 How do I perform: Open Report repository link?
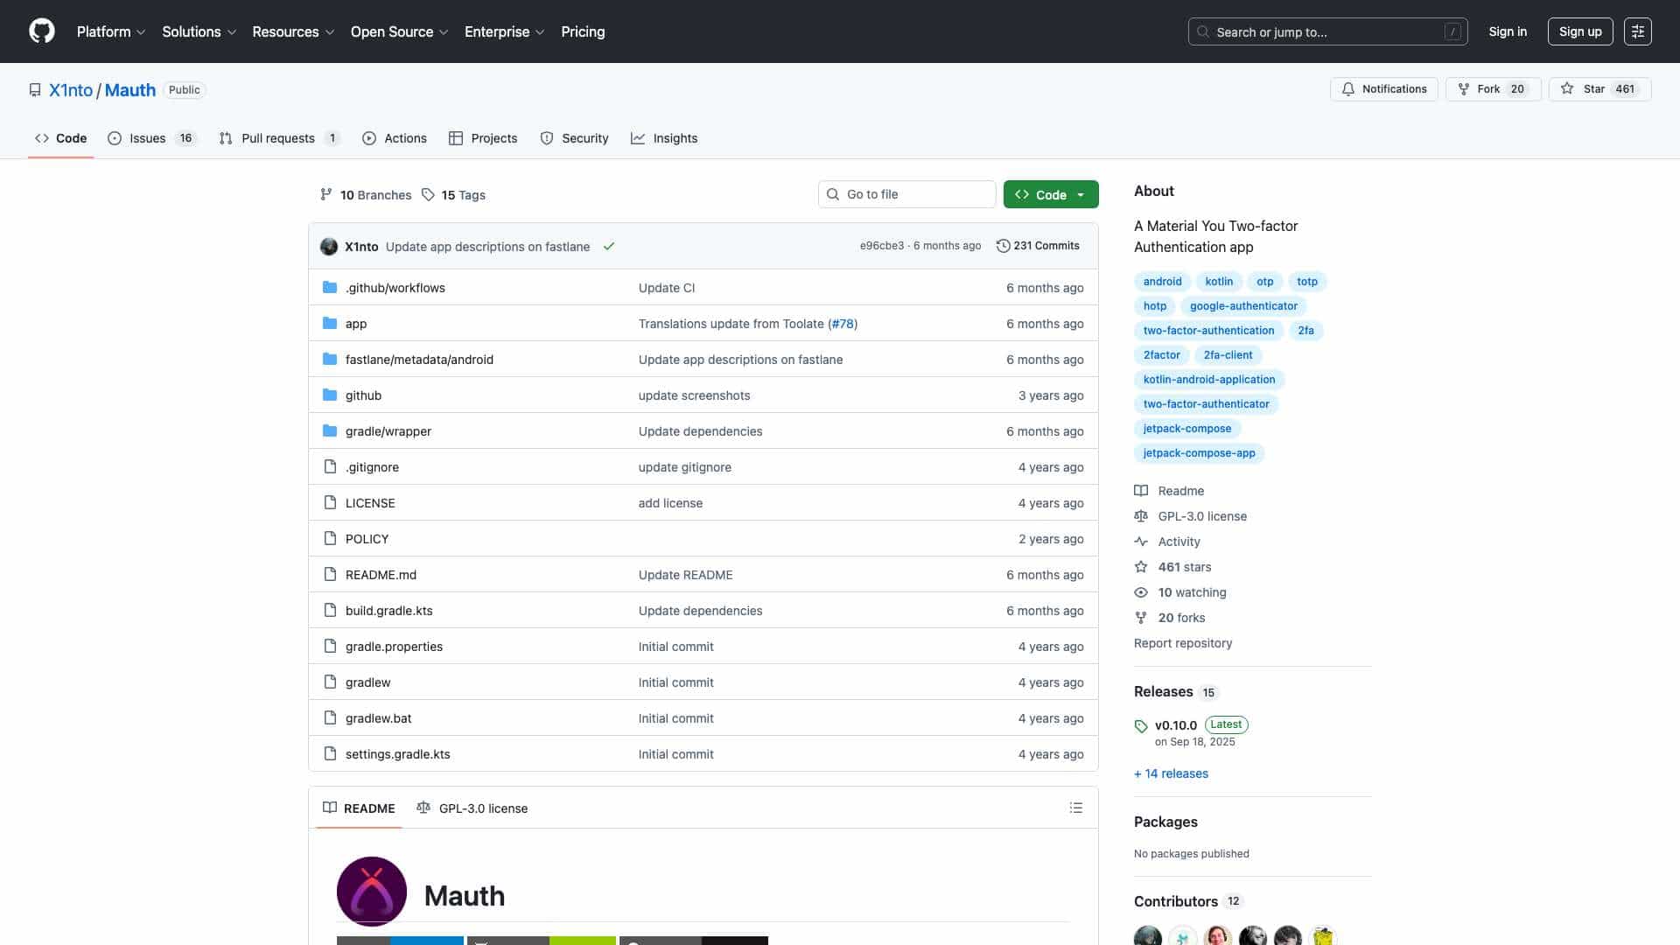(1183, 643)
